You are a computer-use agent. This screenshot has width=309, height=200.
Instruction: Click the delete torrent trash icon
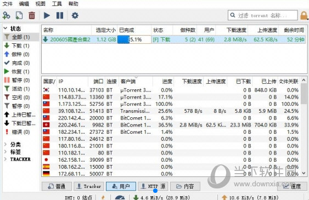click(x=32, y=15)
